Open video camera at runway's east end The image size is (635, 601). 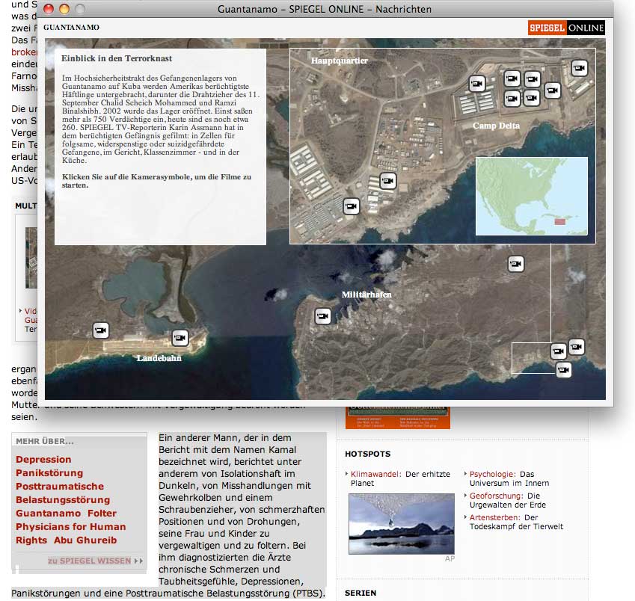180,338
